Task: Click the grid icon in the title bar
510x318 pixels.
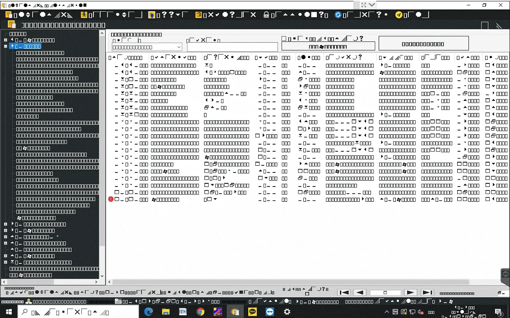Action: (x=357, y=5)
